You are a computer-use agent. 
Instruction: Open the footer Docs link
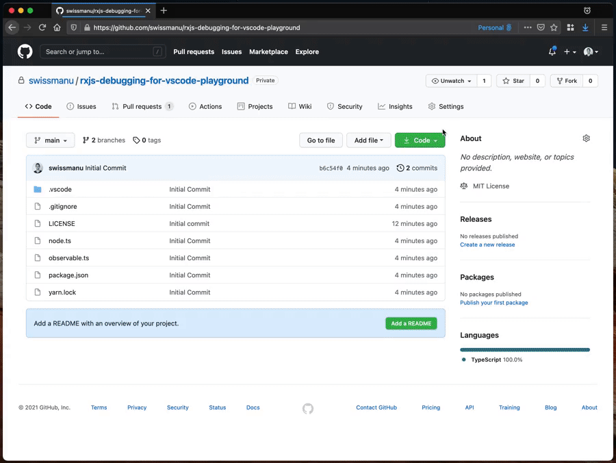click(253, 408)
